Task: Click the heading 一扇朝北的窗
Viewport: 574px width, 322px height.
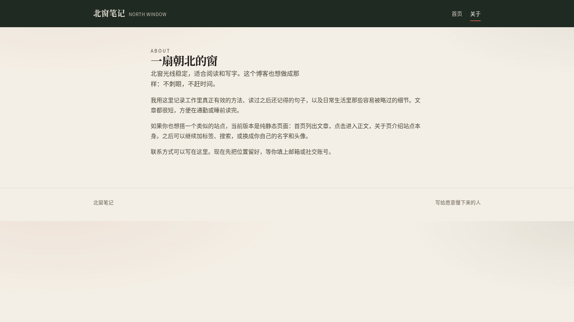Action: (x=184, y=61)
